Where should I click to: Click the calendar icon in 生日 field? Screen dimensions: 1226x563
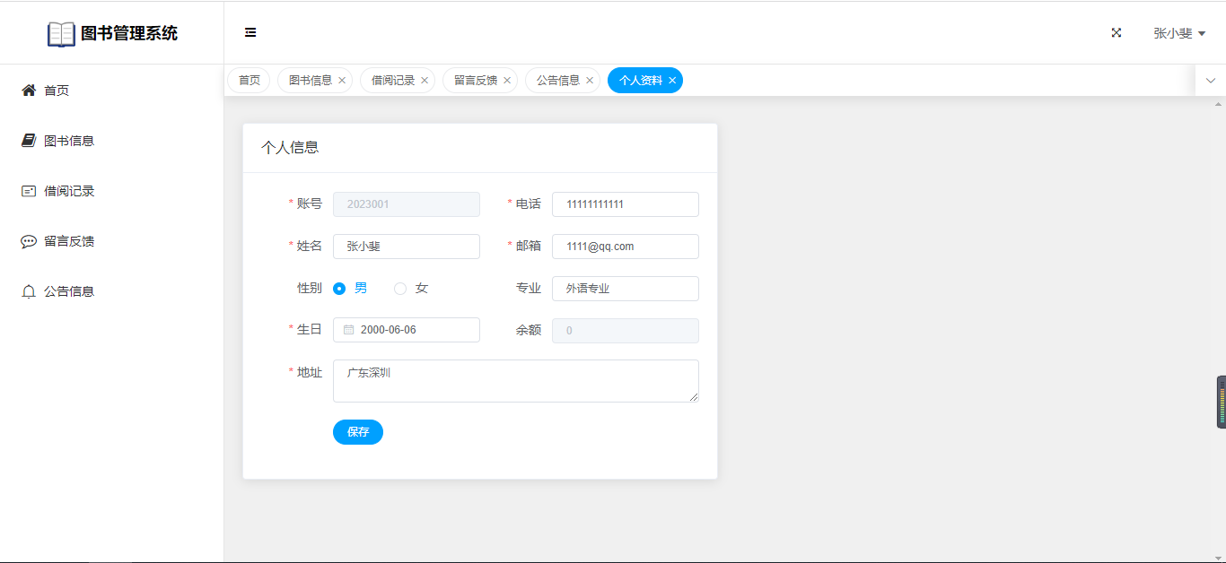pyautogui.click(x=349, y=330)
